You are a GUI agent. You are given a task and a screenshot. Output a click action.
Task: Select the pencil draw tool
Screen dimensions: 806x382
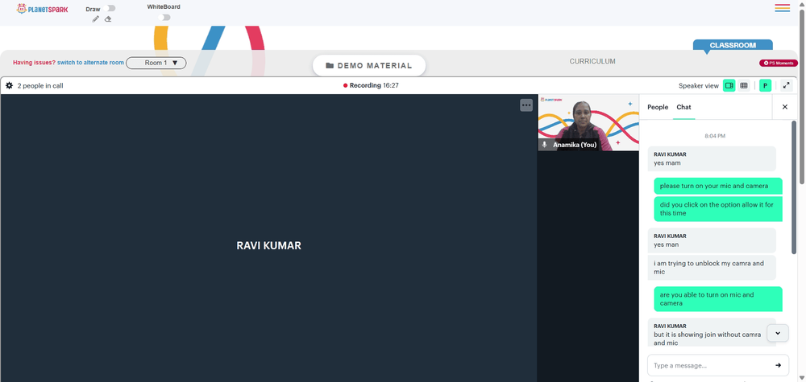point(96,19)
